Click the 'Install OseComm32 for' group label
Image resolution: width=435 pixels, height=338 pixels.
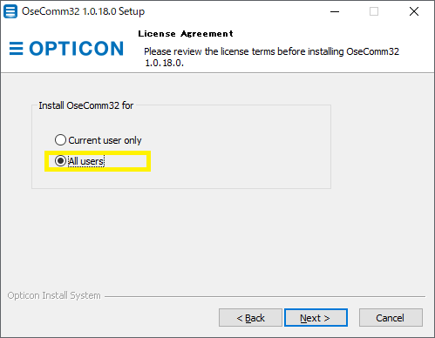point(86,105)
